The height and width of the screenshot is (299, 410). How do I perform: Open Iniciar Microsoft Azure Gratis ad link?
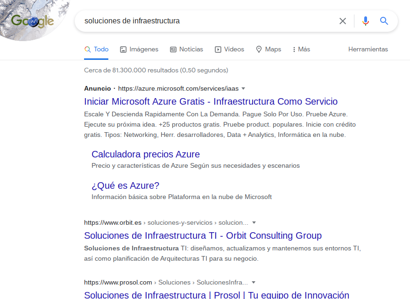pyautogui.click(x=211, y=101)
